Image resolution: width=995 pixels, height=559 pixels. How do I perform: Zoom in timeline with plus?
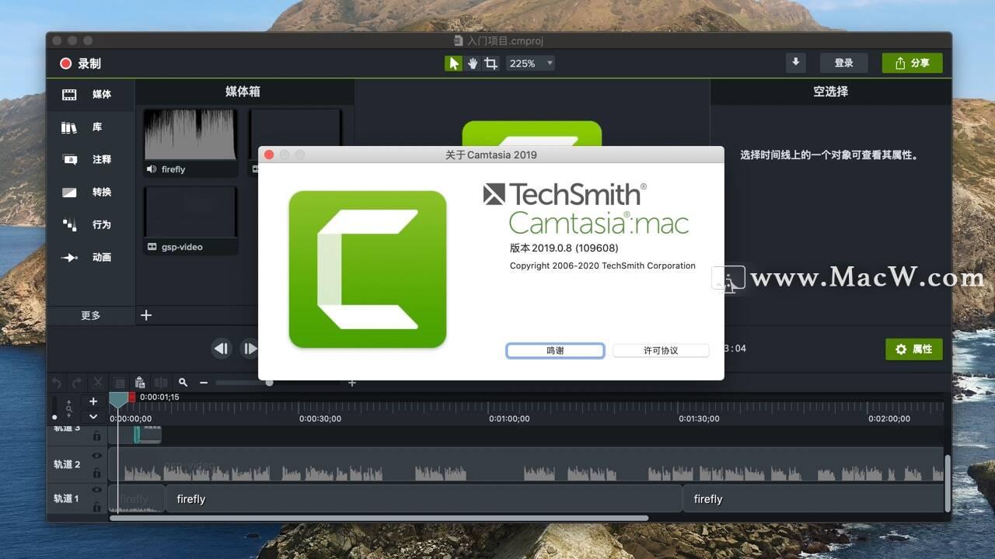[352, 383]
